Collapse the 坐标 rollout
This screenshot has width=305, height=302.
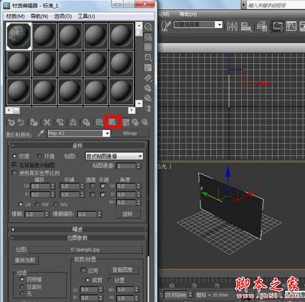click(78, 145)
